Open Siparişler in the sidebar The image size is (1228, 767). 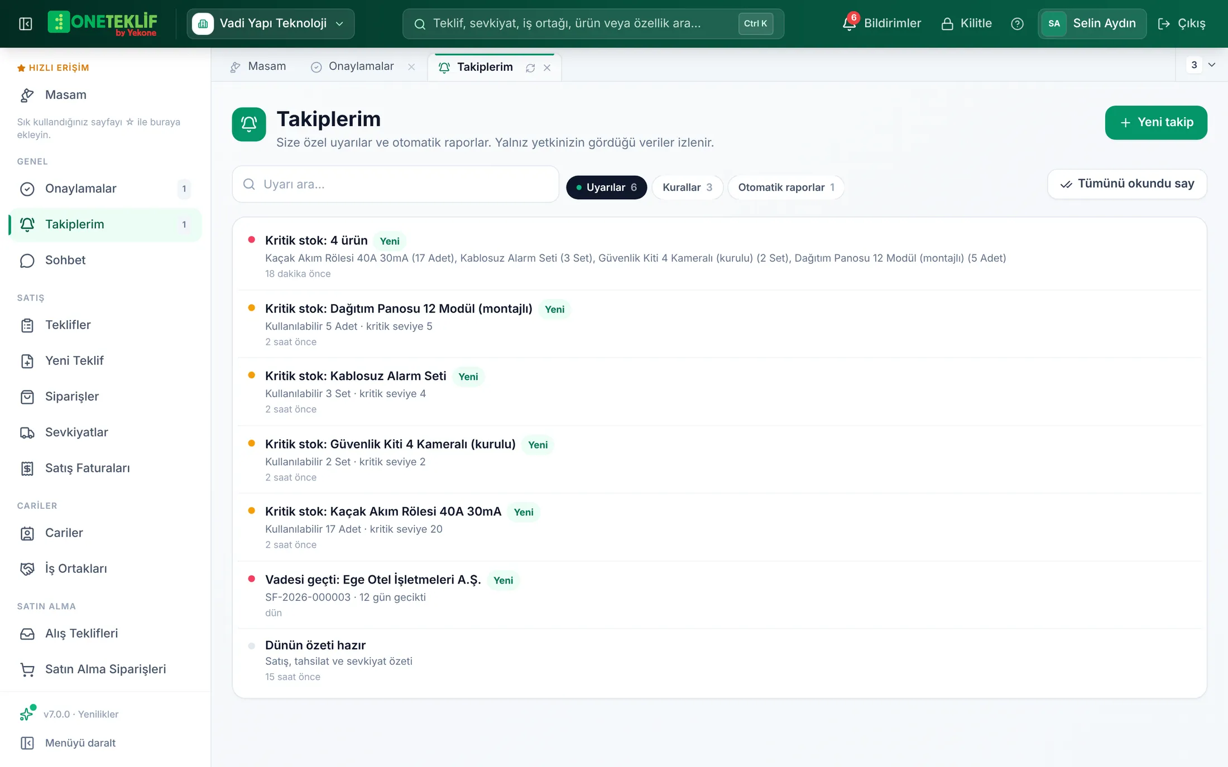click(x=105, y=396)
